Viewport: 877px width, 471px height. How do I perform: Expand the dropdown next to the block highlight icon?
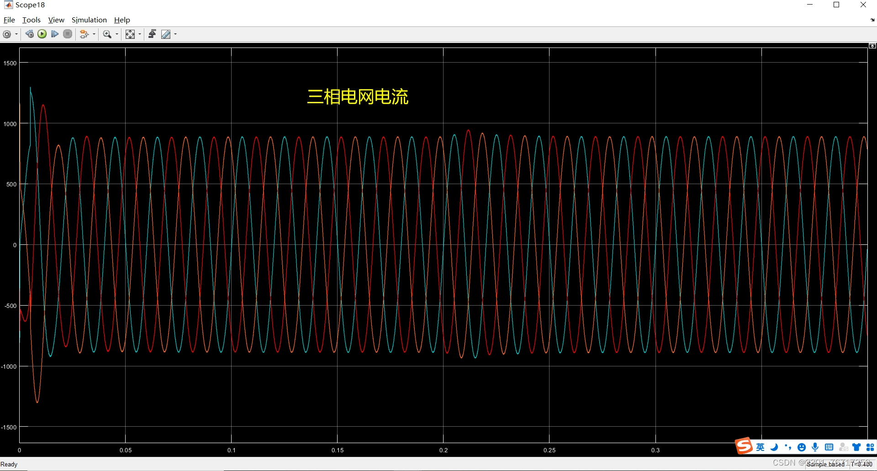pyautogui.click(x=94, y=34)
